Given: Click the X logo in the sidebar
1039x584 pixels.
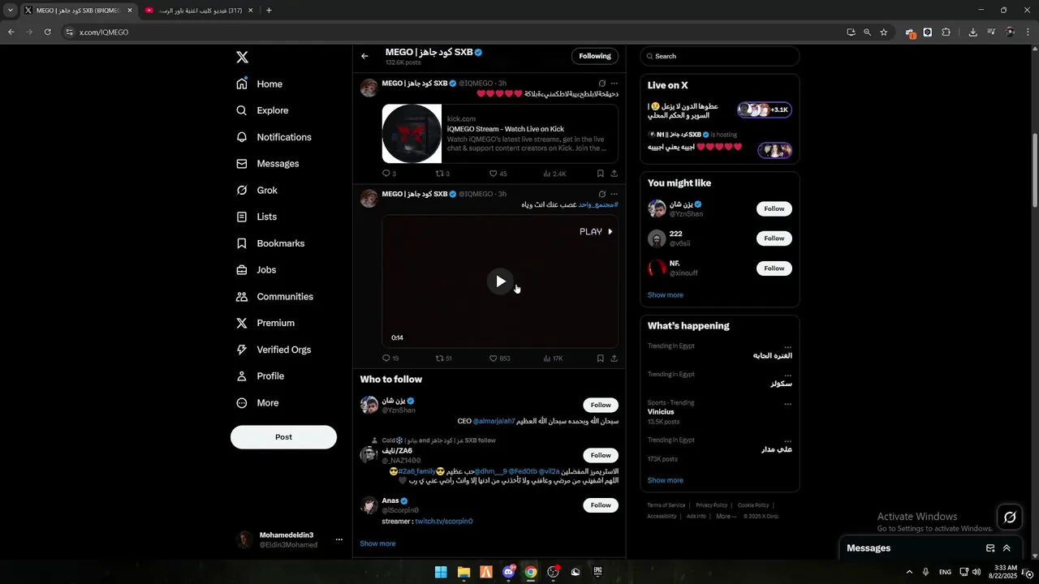Looking at the screenshot, I should [x=242, y=57].
